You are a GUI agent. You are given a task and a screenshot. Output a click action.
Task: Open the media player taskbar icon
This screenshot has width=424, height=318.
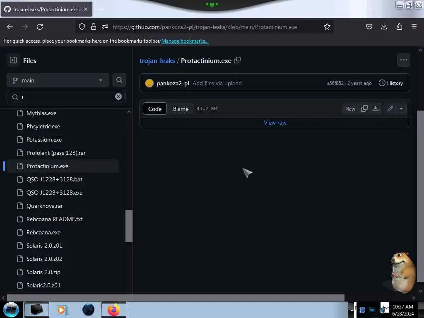(x=62, y=310)
